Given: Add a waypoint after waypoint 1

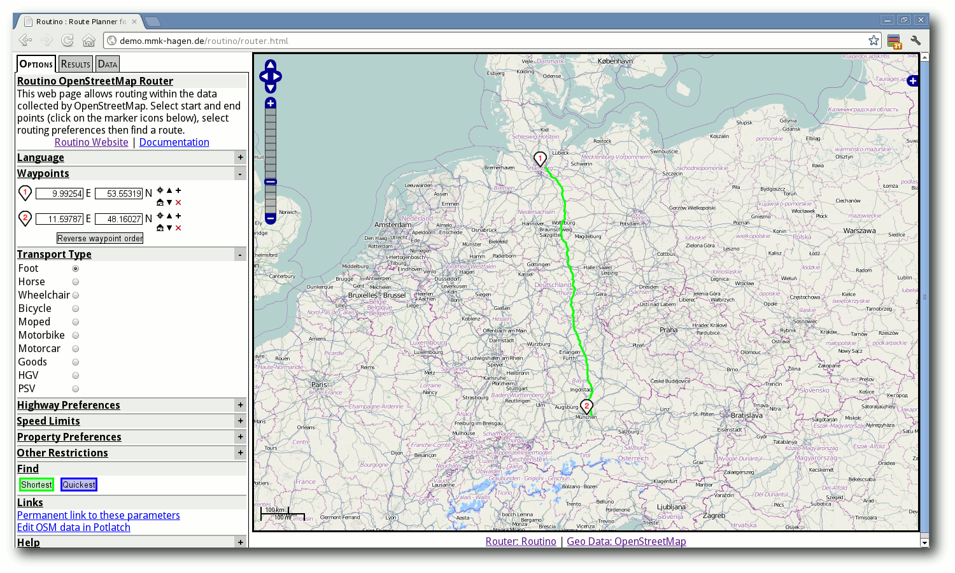Looking at the screenshot, I should [178, 190].
